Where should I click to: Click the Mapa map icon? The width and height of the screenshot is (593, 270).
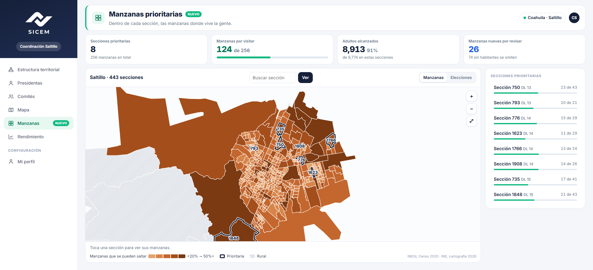pos(11,110)
